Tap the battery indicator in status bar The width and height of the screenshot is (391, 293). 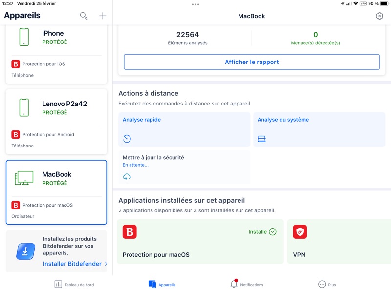tap(384, 4)
